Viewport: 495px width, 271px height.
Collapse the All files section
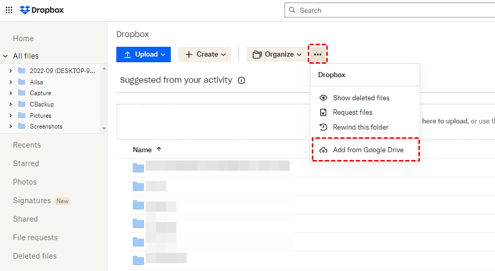[6, 56]
